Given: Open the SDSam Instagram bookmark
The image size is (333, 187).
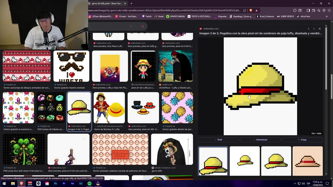Looking at the screenshot, I should [100, 16].
